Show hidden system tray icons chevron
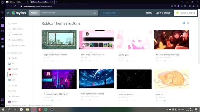 (167, 110)
